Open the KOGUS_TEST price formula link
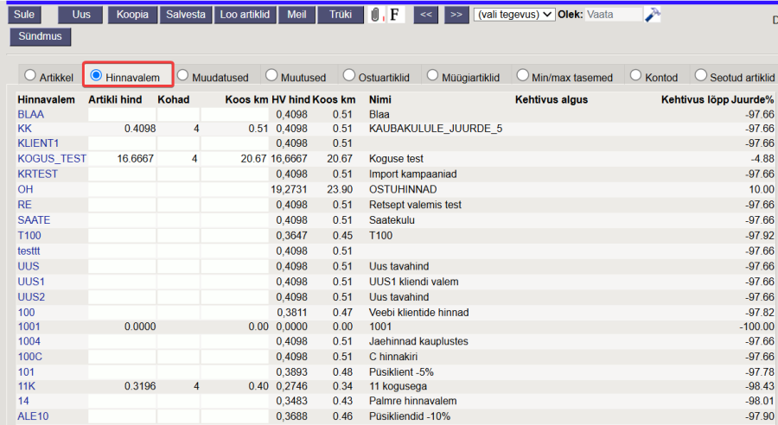 click(52, 159)
